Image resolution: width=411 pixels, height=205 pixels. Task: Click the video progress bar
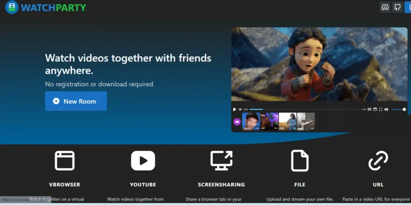[x=305, y=109]
